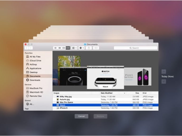Click the All My Files sidebar icon
This screenshot has width=182, height=136.
pos(27,56)
